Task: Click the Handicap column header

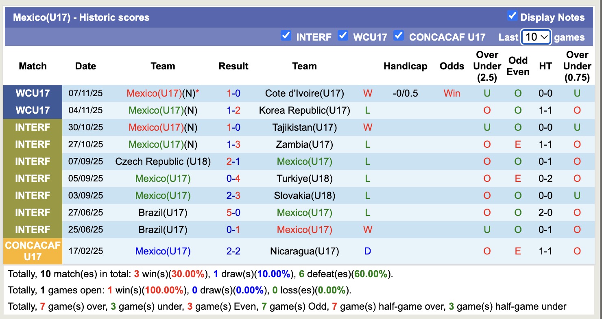Action: point(405,66)
